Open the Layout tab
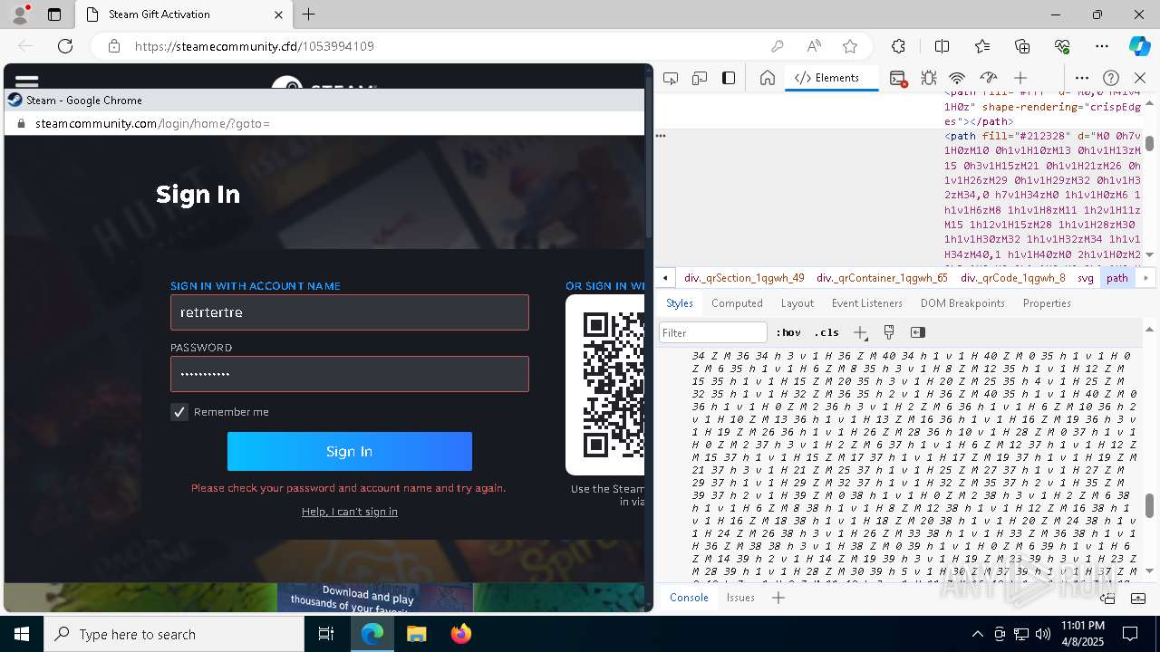The height and width of the screenshot is (652, 1160). pyautogui.click(x=797, y=303)
